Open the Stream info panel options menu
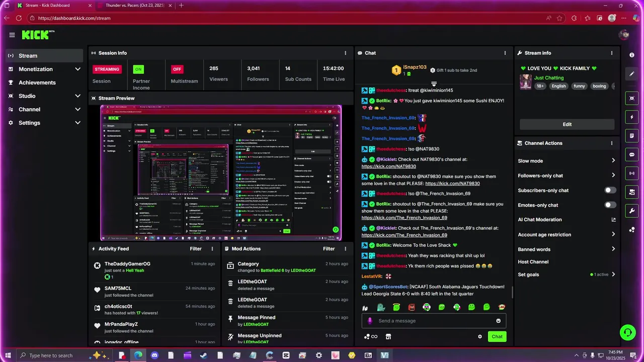Screen dimensions: 644x362 point(612,53)
